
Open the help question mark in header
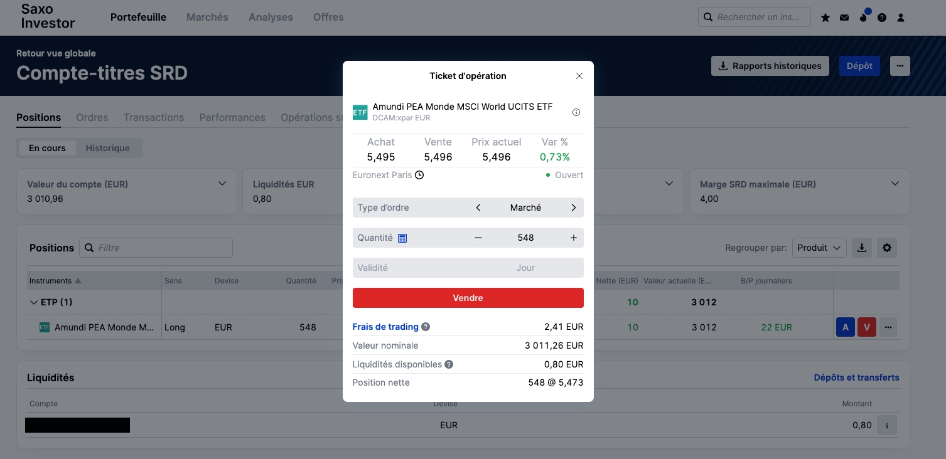click(882, 18)
